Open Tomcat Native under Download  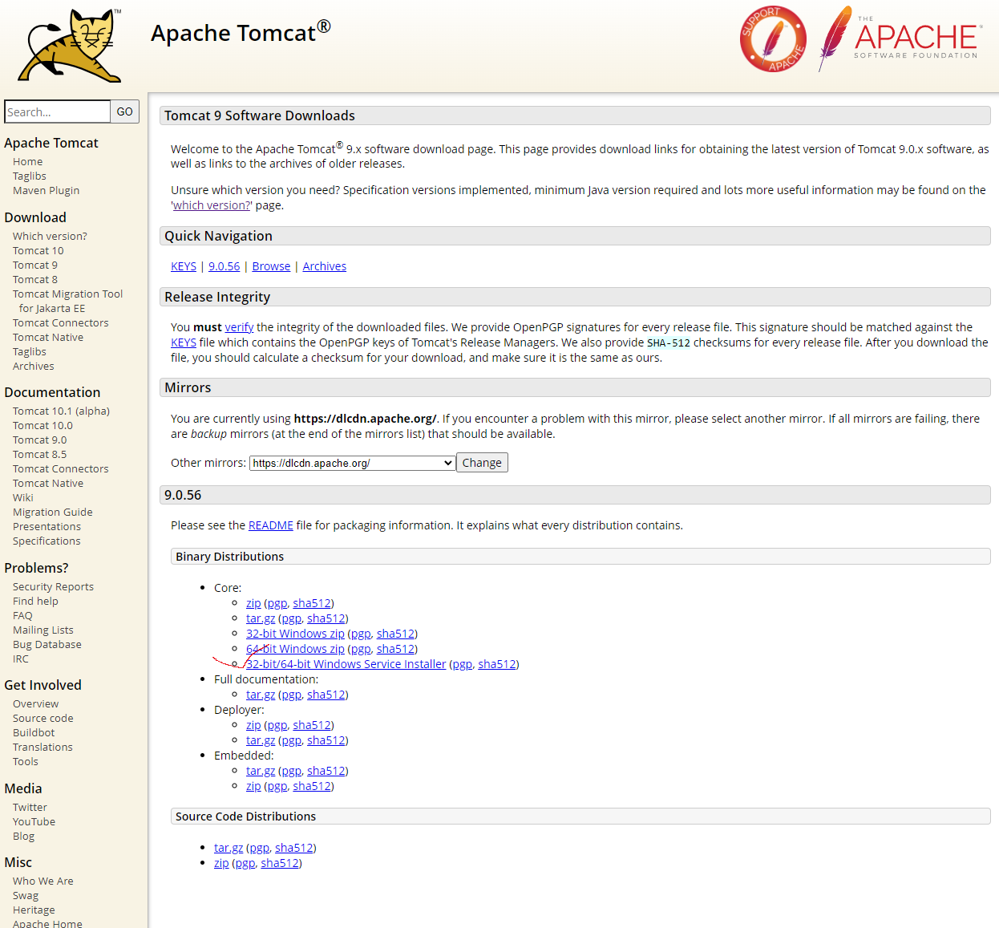(47, 337)
